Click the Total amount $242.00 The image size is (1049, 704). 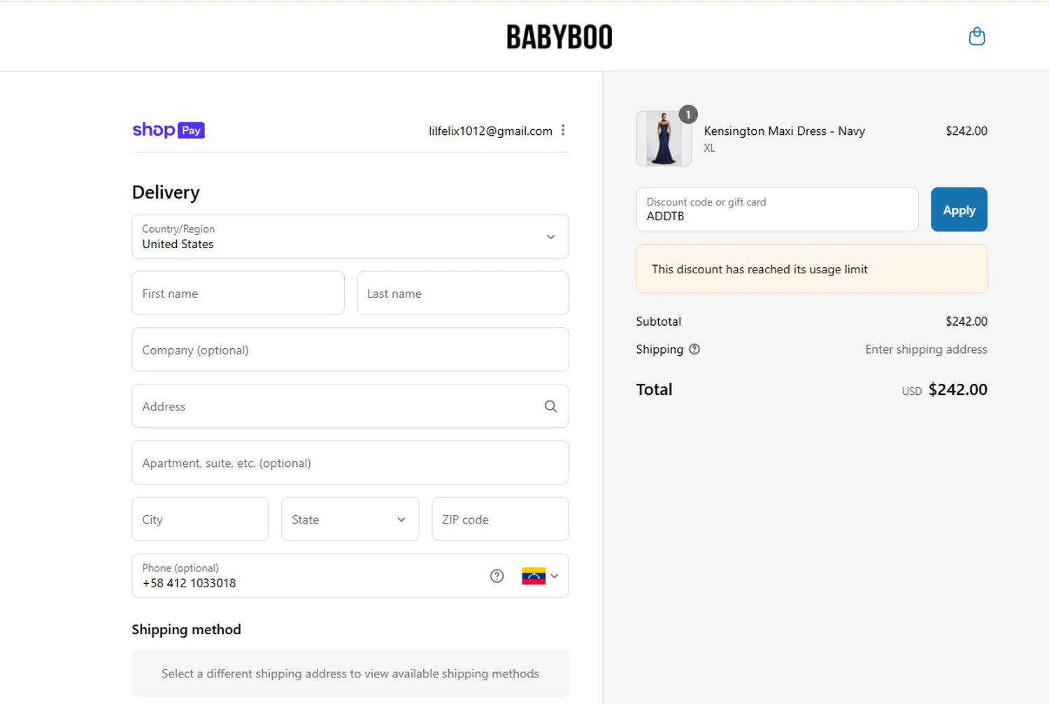[957, 389]
